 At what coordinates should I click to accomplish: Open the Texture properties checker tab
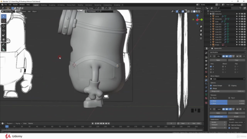pyautogui.click(x=206, y=103)
